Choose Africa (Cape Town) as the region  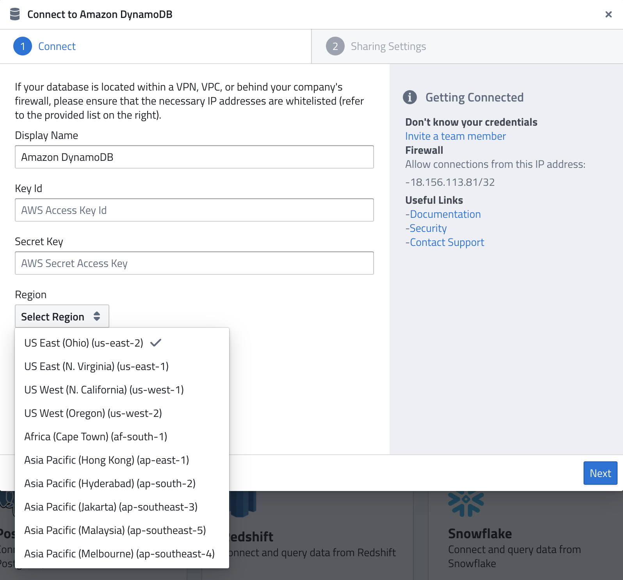(95, 436)
